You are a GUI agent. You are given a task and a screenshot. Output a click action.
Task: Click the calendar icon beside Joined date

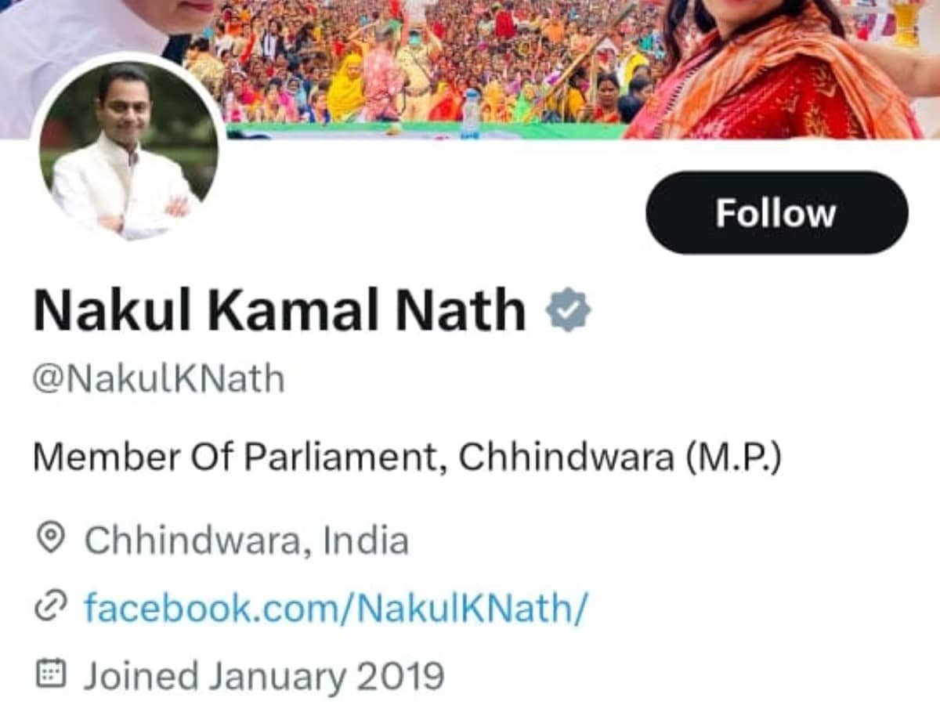point(51,674)
